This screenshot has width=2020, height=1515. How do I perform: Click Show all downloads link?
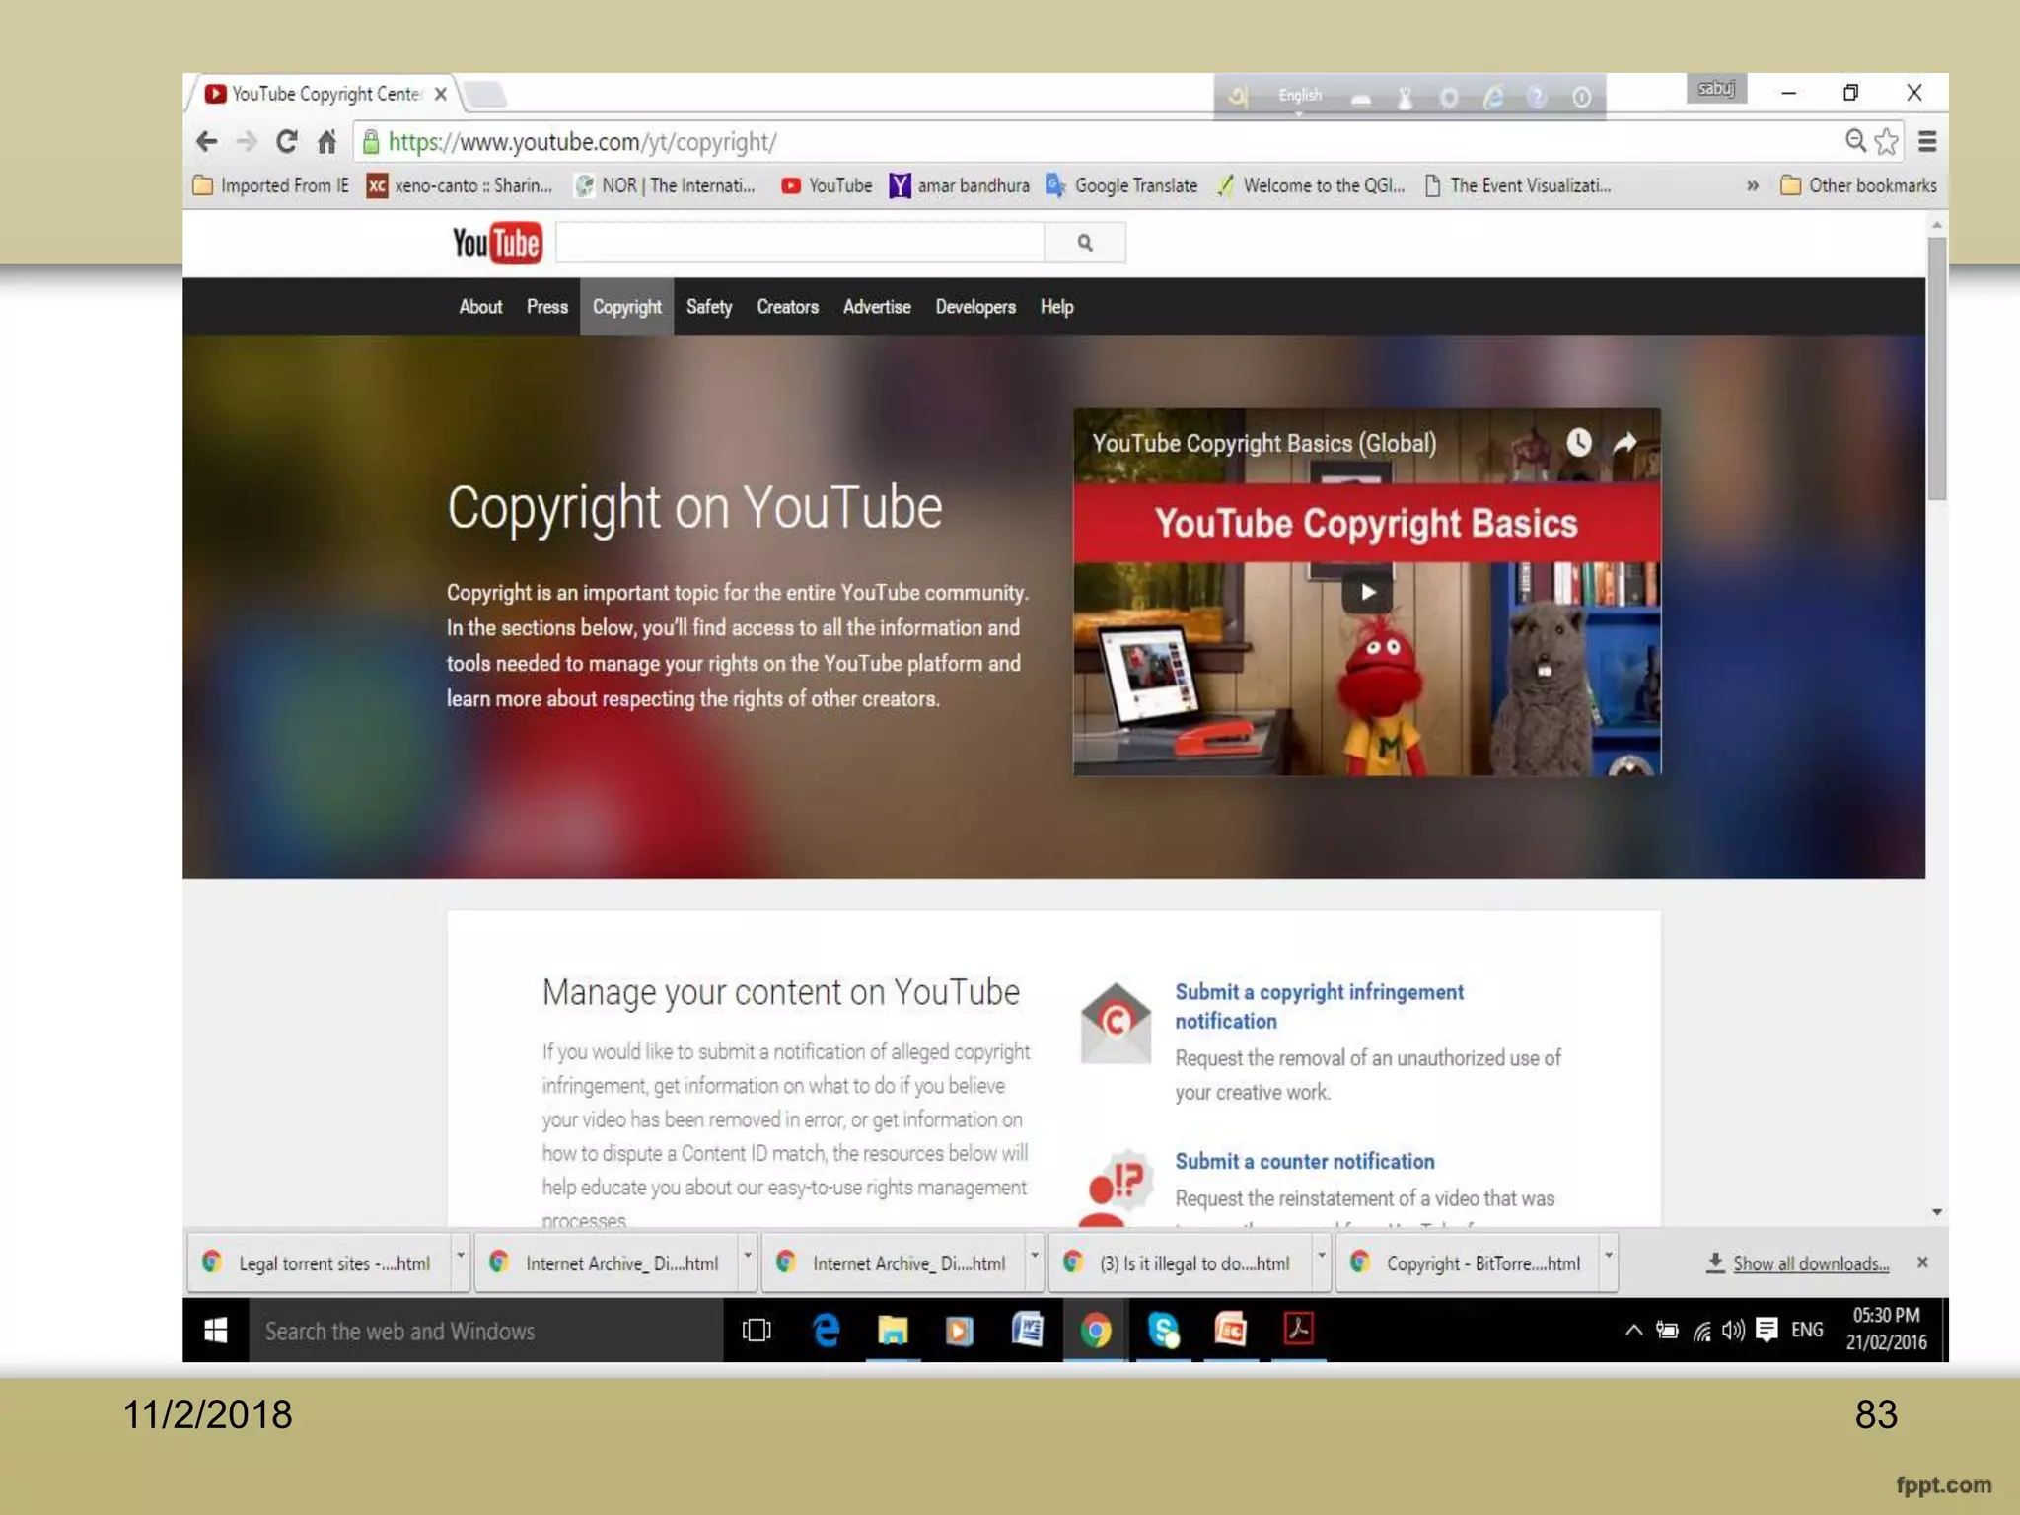point(1810,1263)
